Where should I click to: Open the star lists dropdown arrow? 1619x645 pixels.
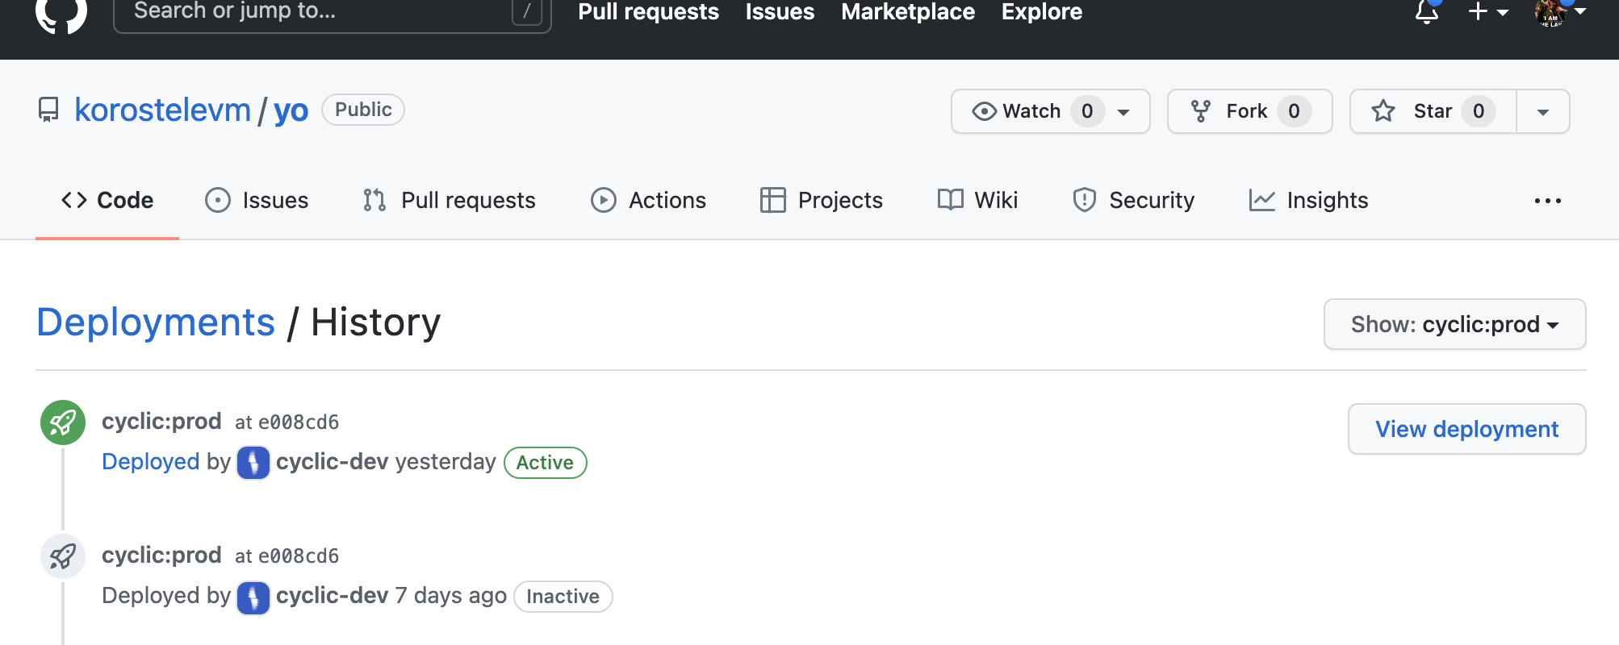tap(1542, 111)
